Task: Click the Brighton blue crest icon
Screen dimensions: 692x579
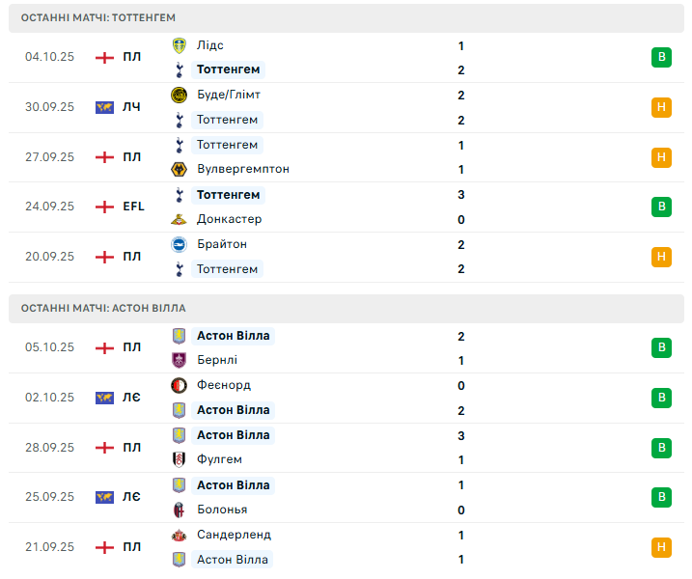Action: [x=179, y=244]
